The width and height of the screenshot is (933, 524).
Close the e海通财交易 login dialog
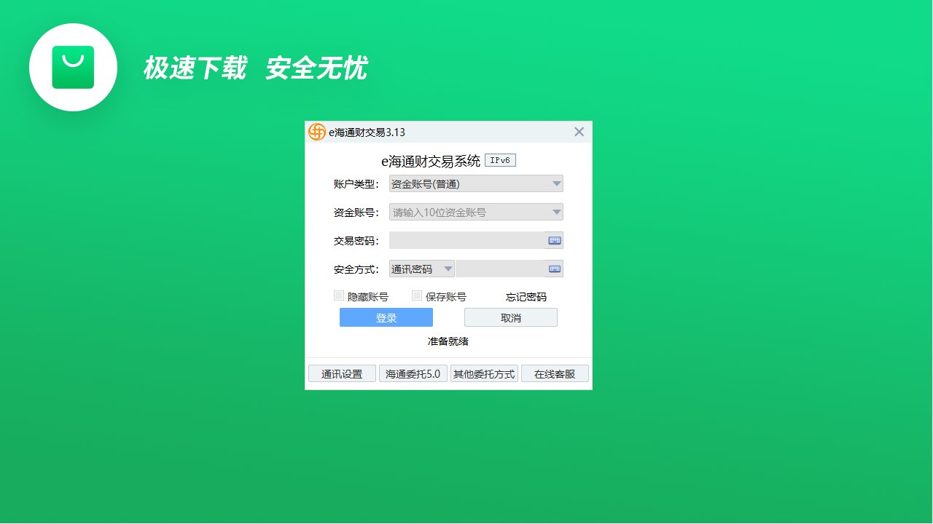point(579,132)
